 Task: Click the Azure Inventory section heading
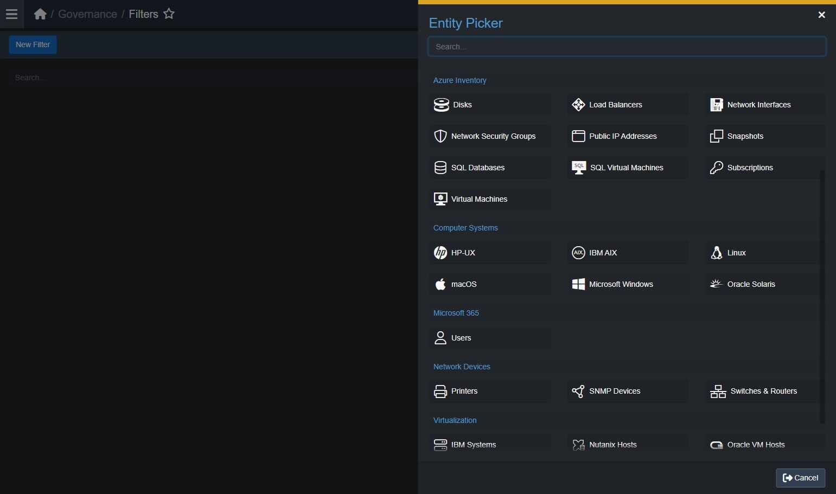pos(460,80)
